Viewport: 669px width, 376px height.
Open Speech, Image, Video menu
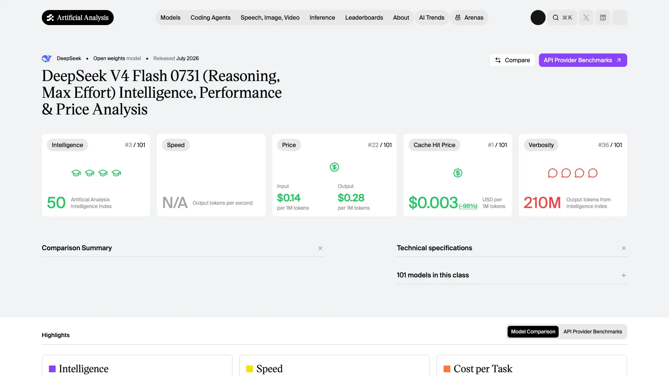click(x=270, y=18)
